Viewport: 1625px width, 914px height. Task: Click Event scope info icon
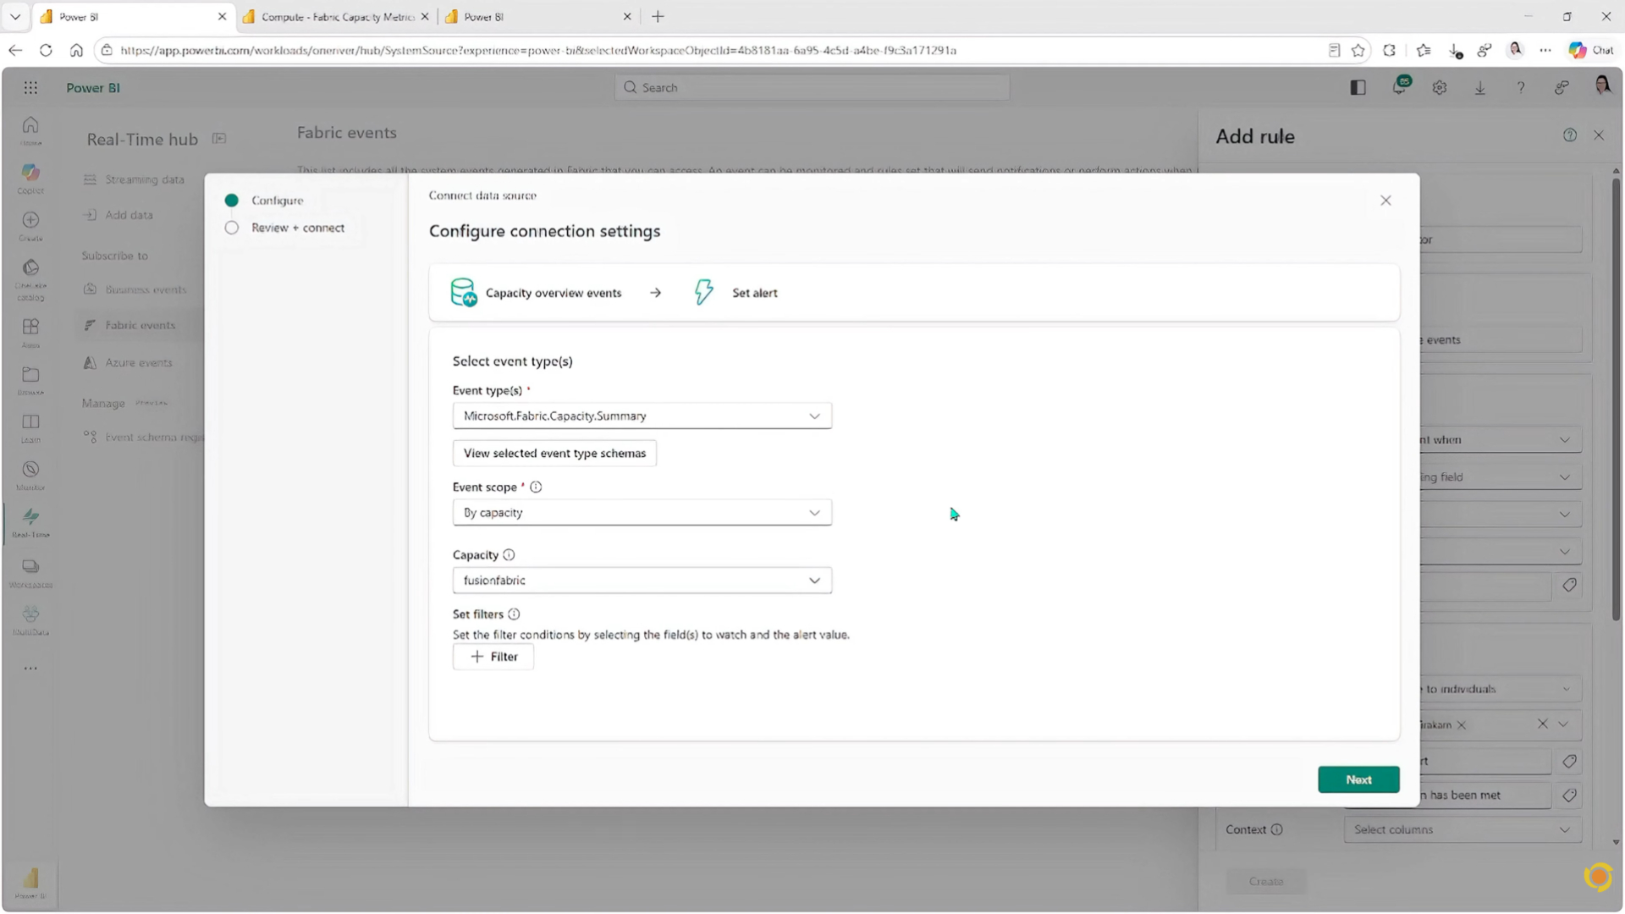(x=536, y=487)
